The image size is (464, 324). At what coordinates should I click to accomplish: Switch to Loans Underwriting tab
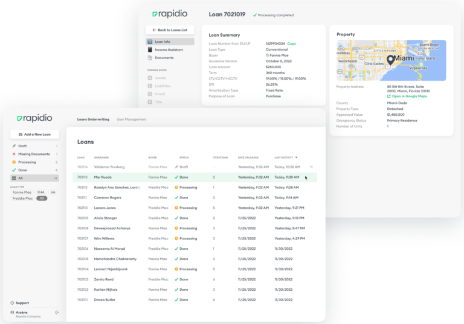pyautogui.click(x=93, y=119)
